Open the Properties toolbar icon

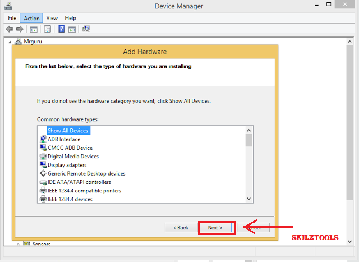coord(47,29)
